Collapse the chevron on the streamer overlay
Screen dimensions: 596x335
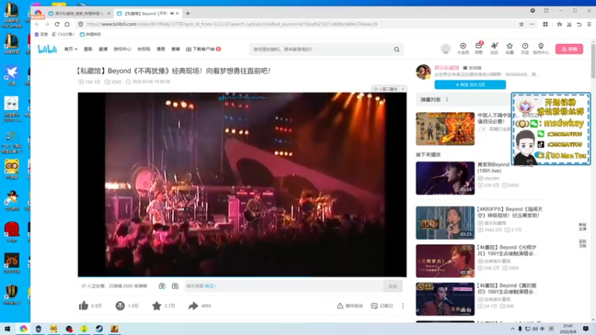coord(536,100)
